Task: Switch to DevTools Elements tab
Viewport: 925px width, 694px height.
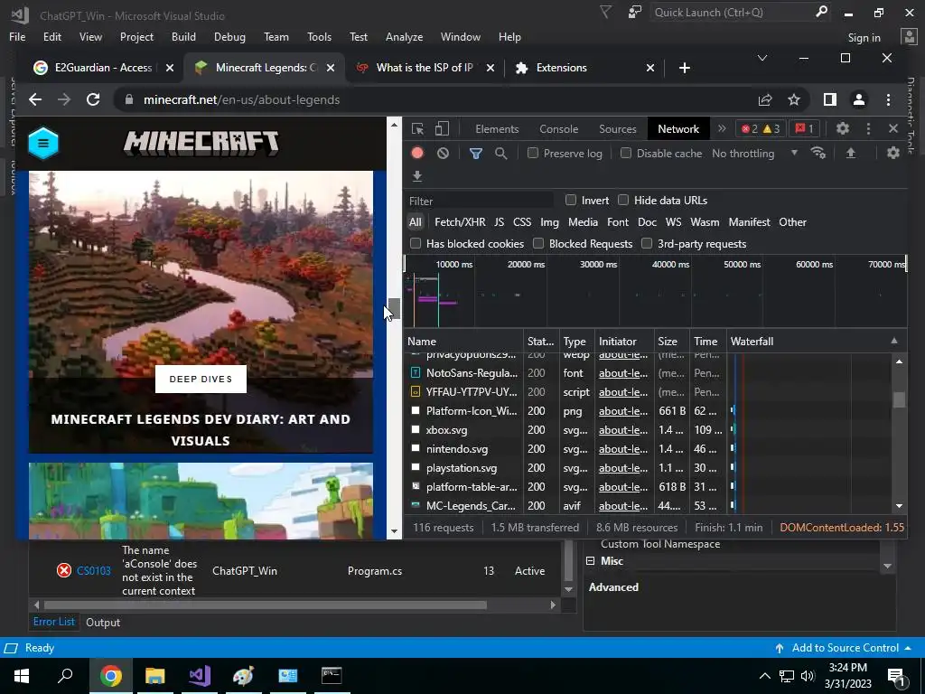Action: point(497,128)
